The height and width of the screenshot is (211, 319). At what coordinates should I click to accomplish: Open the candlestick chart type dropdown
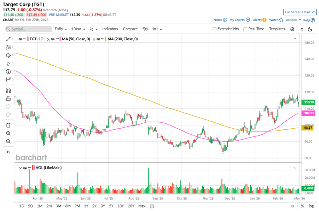pos(93,29)
